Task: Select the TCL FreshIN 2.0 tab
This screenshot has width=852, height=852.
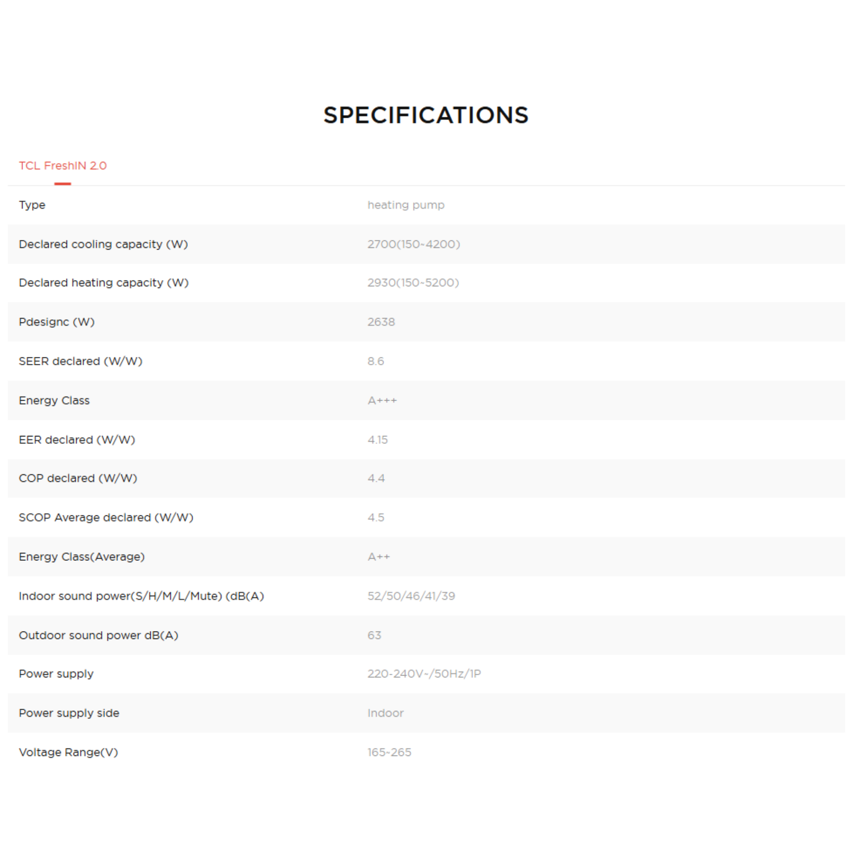Action: [63, 166]
